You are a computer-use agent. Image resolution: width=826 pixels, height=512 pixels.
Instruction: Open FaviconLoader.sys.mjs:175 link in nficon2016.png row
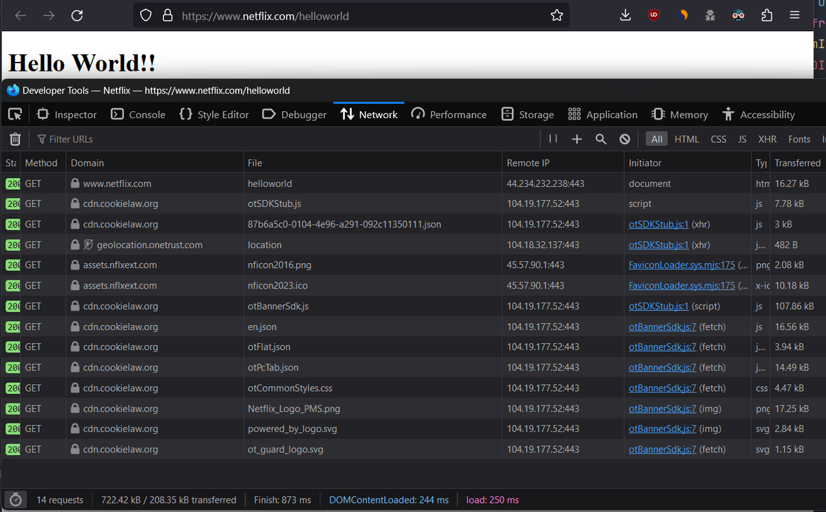(682, 265)
